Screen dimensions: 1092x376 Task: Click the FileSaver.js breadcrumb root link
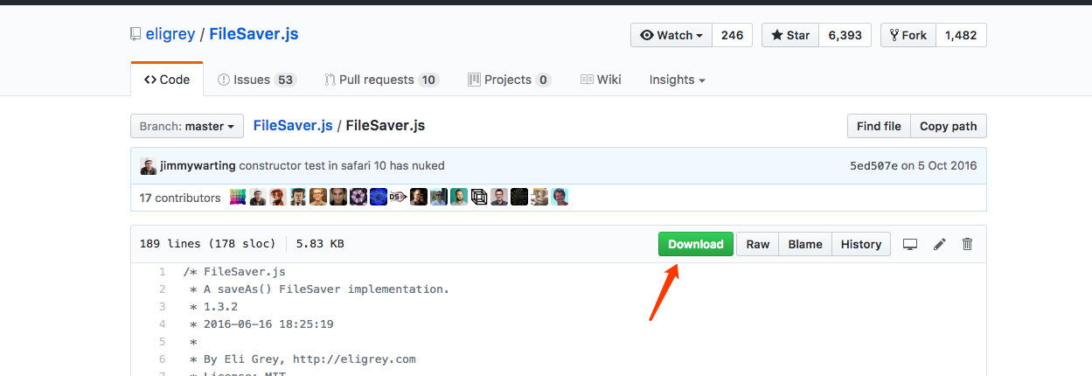point(293,125)
